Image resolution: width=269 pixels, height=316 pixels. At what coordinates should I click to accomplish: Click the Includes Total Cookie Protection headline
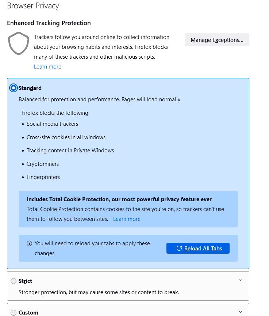[x=119, y=199]
